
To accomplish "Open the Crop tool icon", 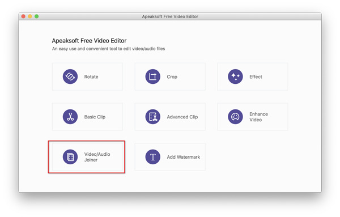I will [x=152, y=76].
